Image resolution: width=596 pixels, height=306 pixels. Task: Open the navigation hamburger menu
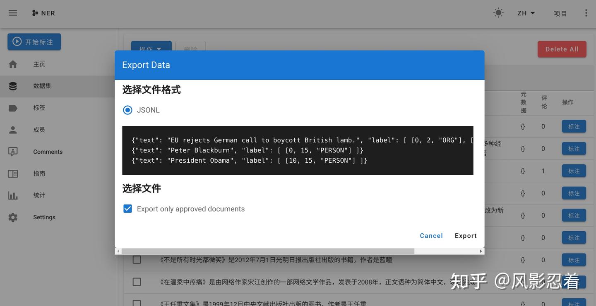pyautogui.click(x=13, y=13)
